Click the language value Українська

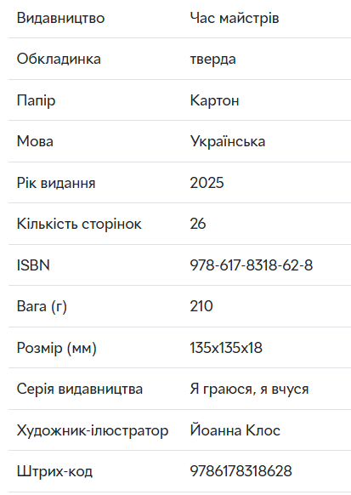[228, 141]
